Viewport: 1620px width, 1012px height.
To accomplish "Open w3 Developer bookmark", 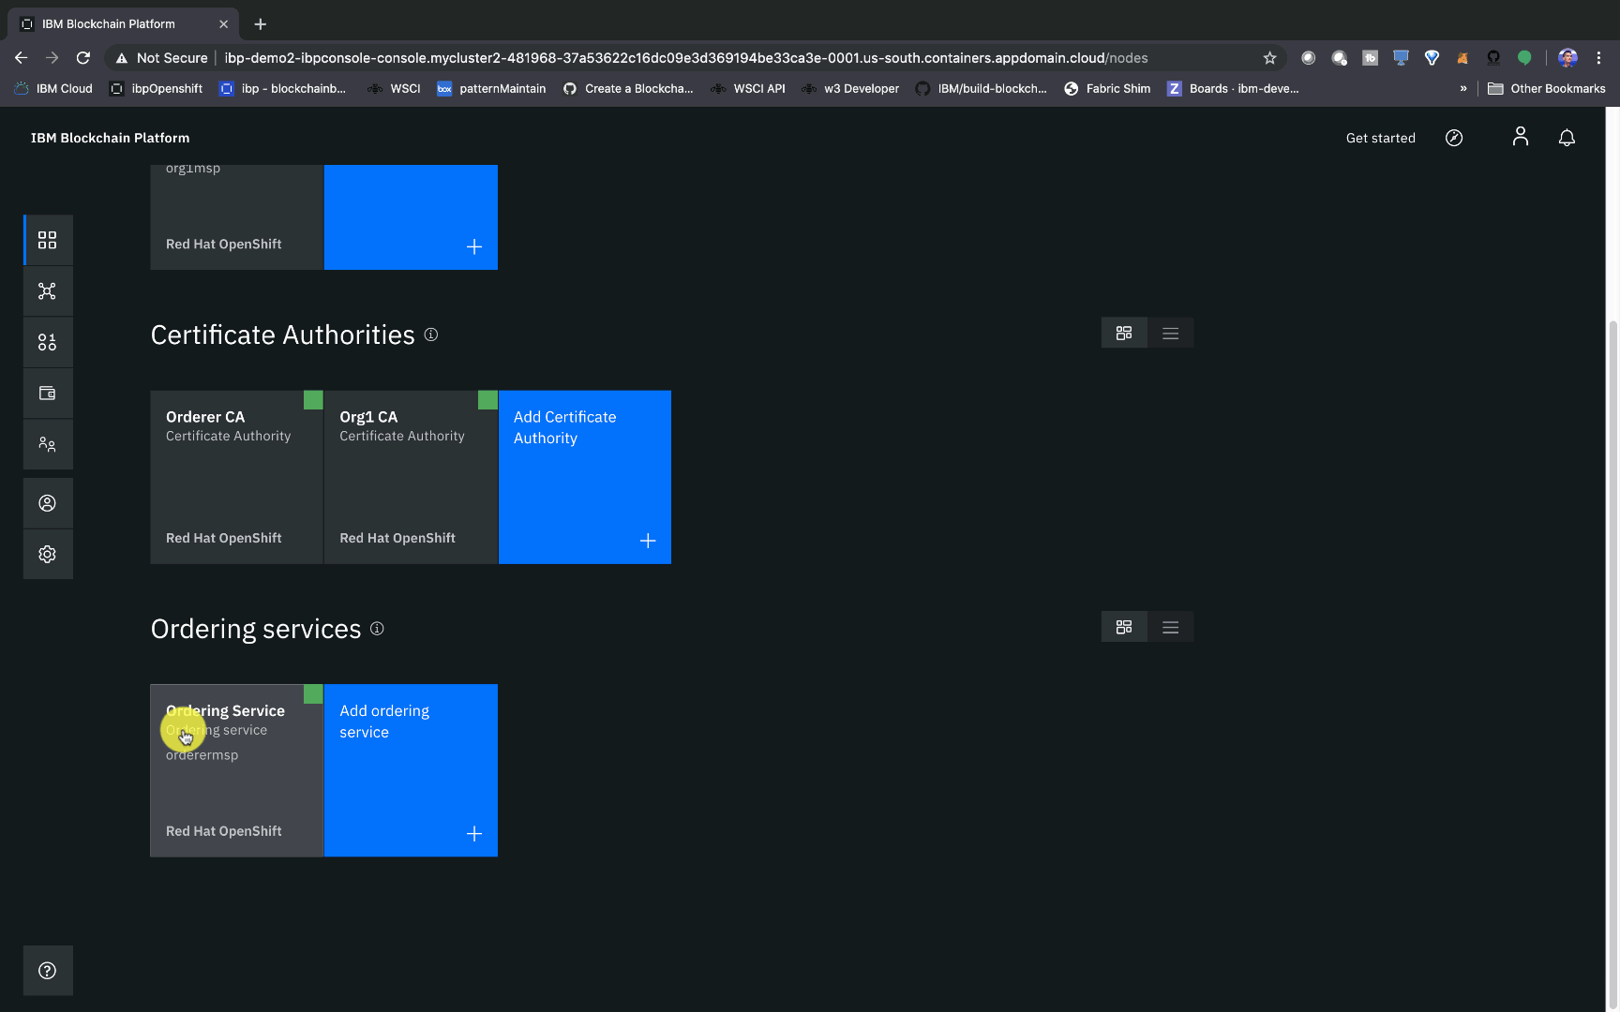I will (850, 89).
